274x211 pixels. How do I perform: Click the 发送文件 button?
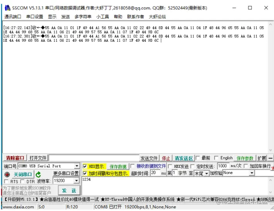pos(149,158)
